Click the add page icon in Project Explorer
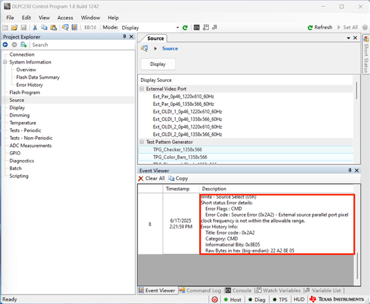The height and width of the screenshot is (304, 370). coord(23,44)
